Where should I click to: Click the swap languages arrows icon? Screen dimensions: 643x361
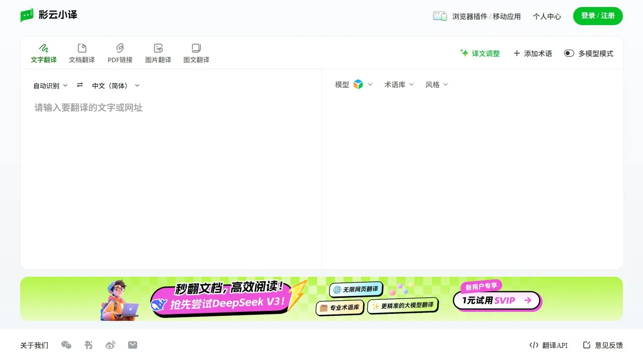pos(80,85)
